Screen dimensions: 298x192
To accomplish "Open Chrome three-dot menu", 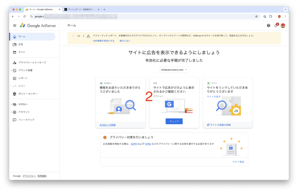I will click(x=285, y=17).
